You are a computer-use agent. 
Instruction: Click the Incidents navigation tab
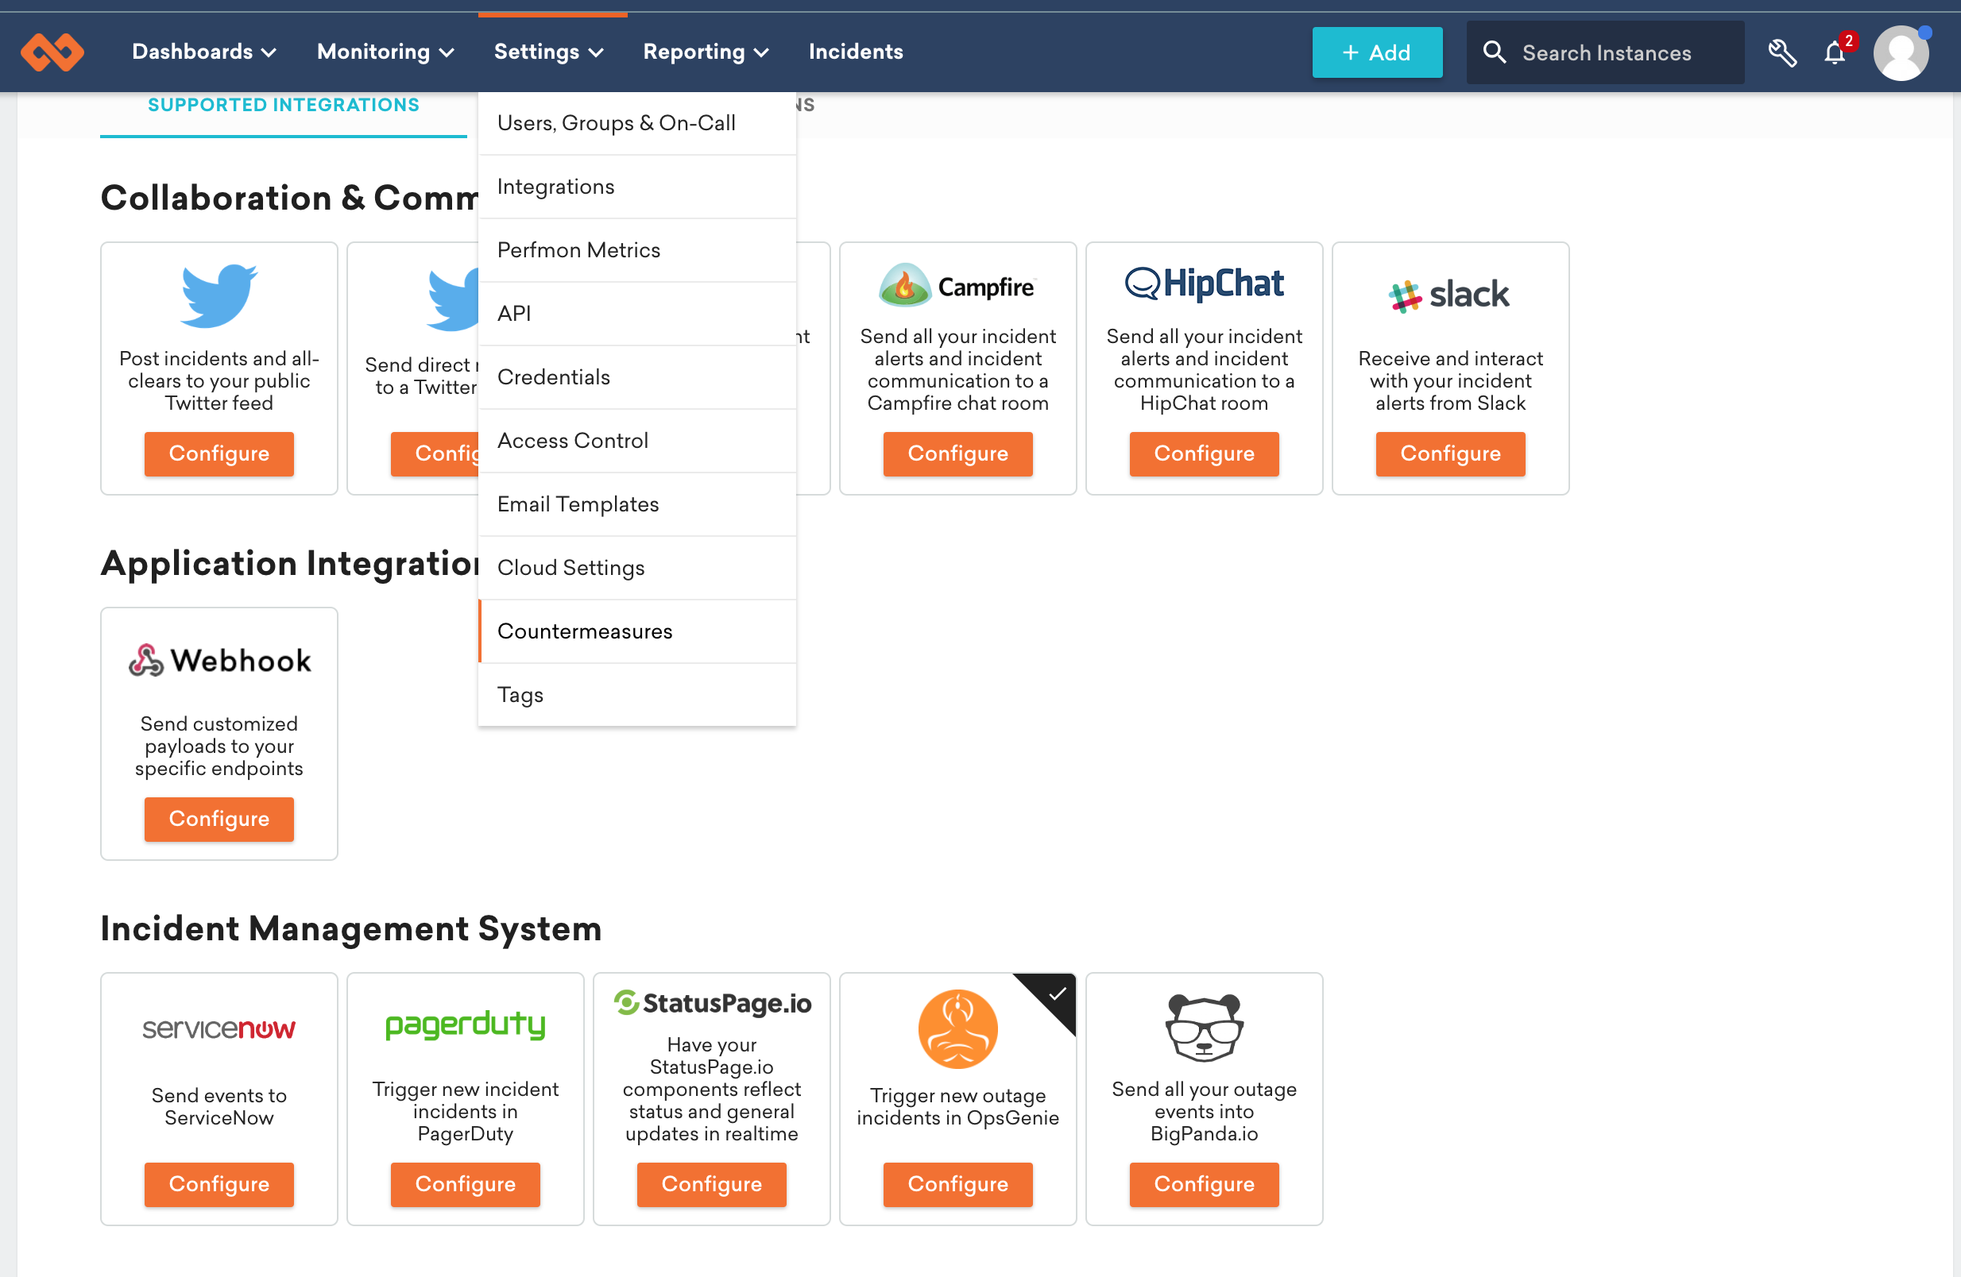click(855, 52)
